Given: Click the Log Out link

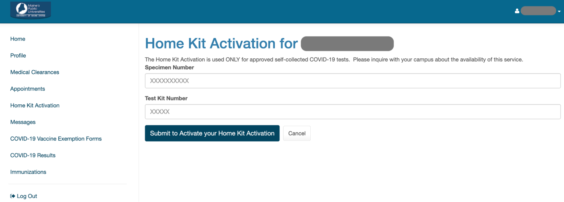Looking at the screenshot, I should pos(27,196).
